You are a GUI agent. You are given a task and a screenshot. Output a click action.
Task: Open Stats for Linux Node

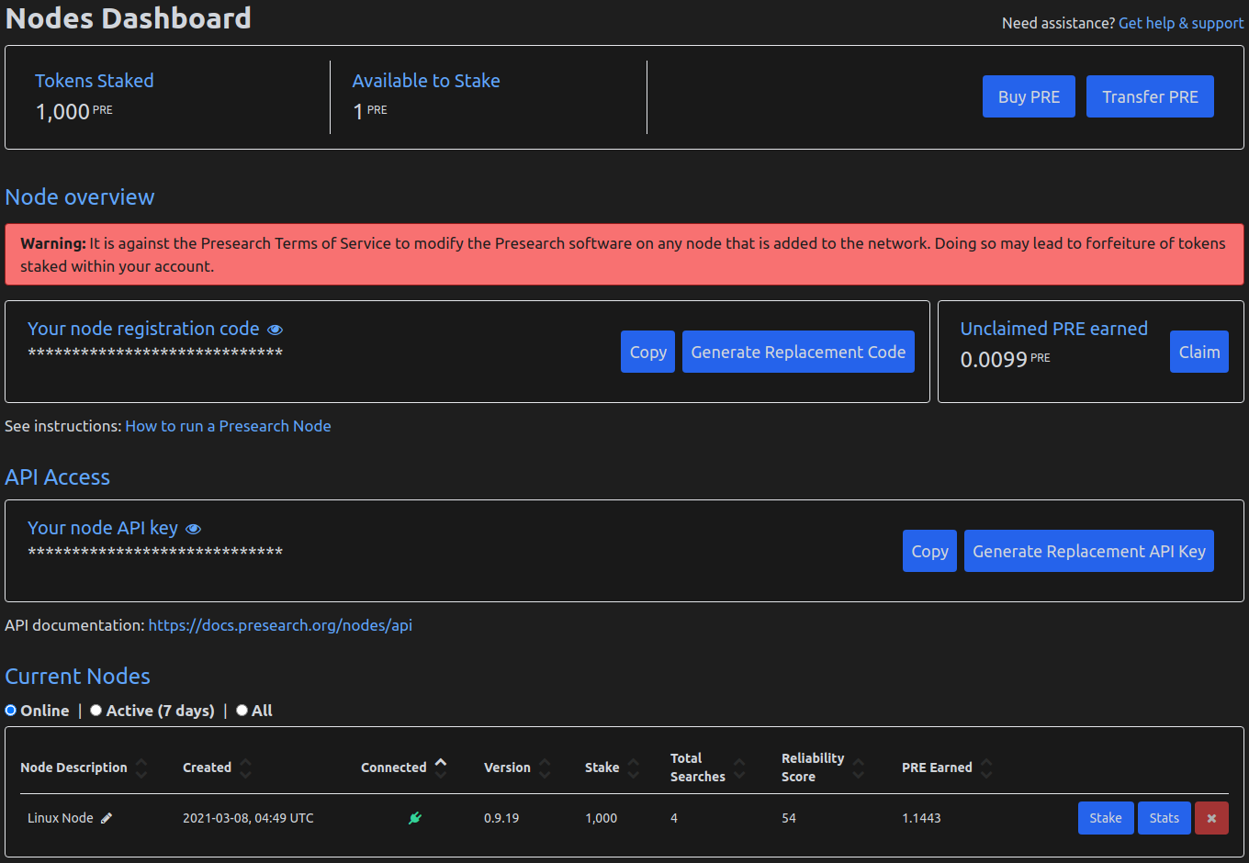(1165, 818)
